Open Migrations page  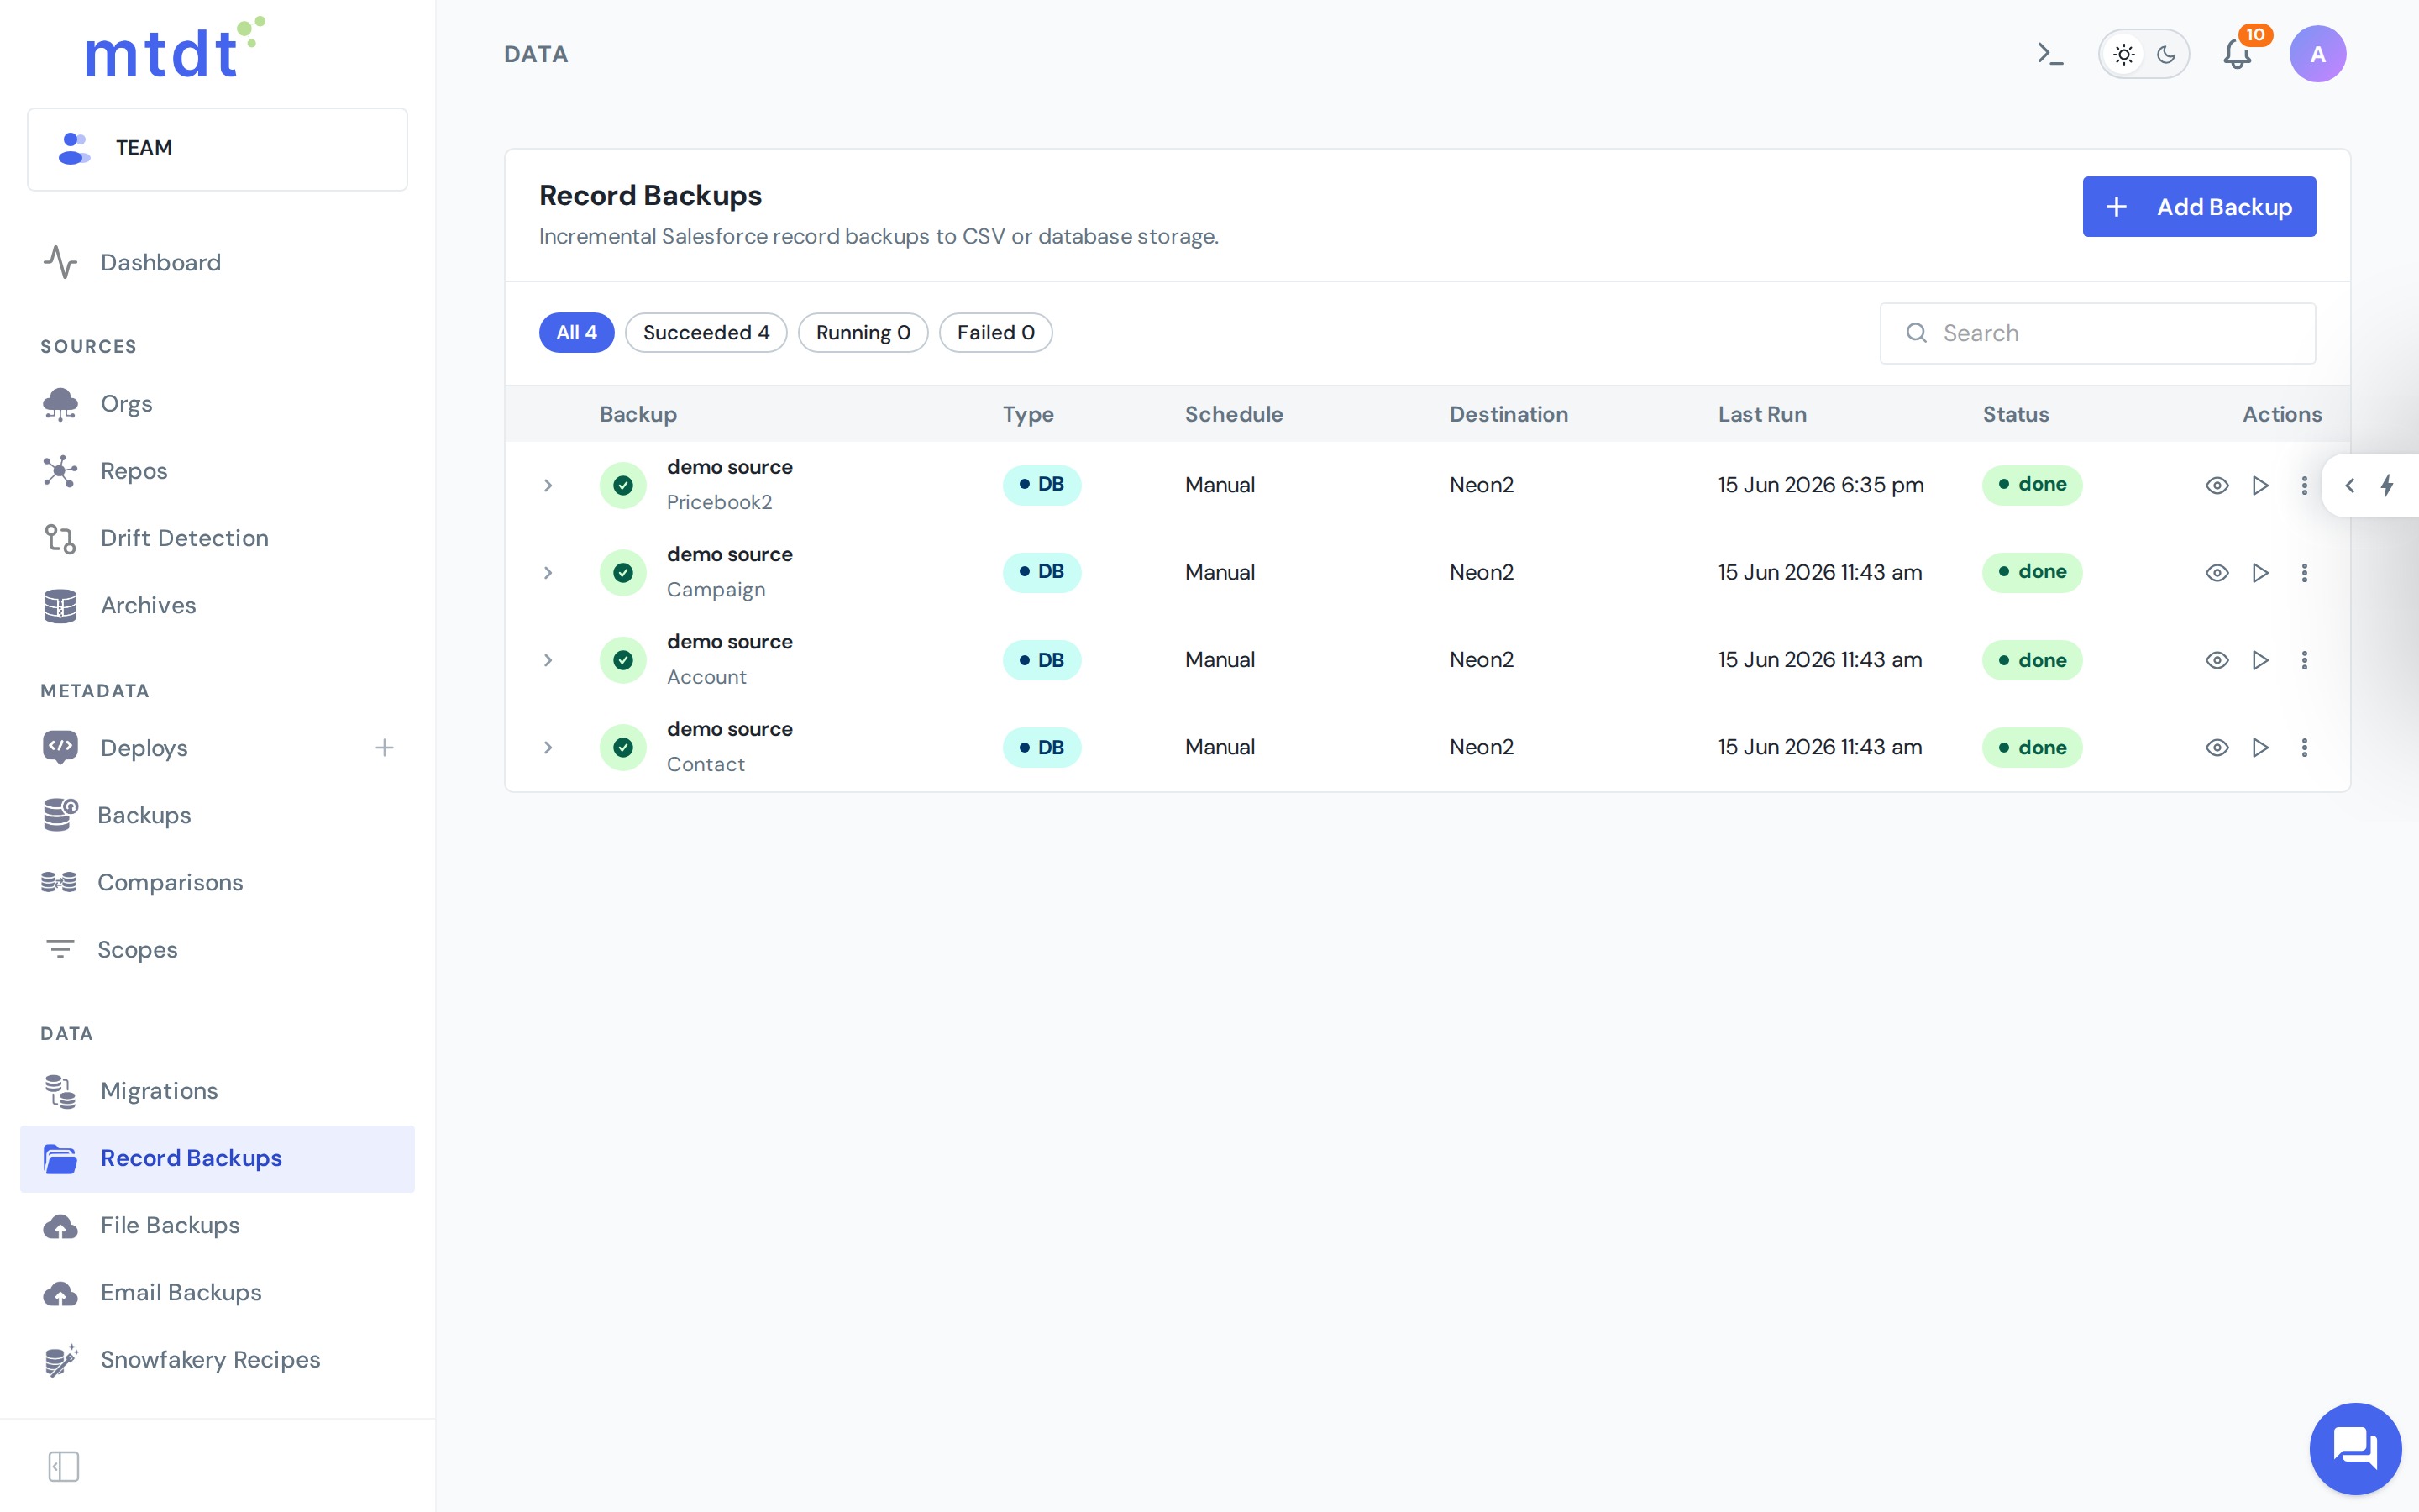(x=217, y=1091)
